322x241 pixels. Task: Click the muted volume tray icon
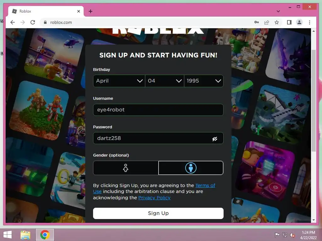pyautogui.click(x=292, y=235)
